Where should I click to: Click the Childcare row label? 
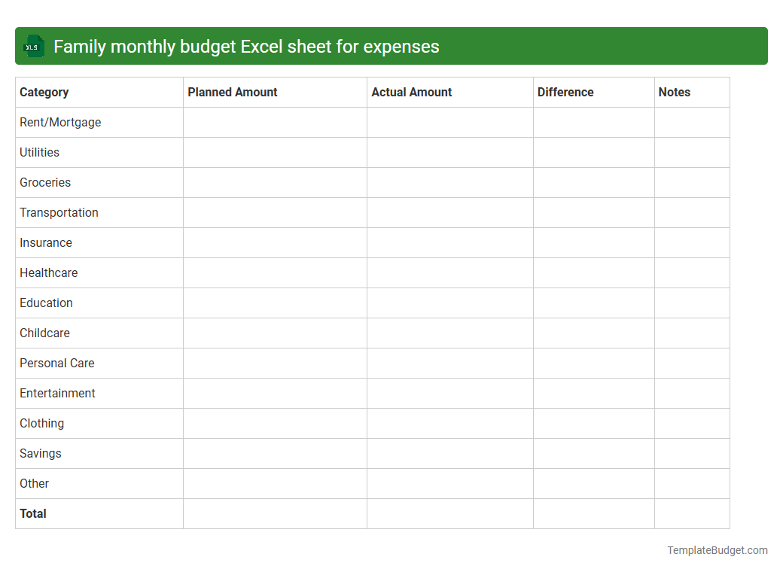click(x=44, y=333)
